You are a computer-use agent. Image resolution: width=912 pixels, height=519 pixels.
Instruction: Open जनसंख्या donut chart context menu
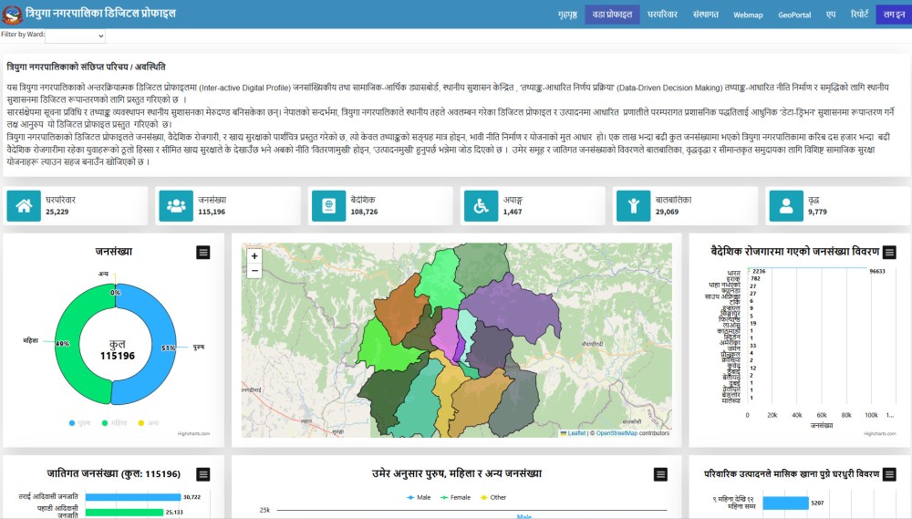[x=203, y=253]
